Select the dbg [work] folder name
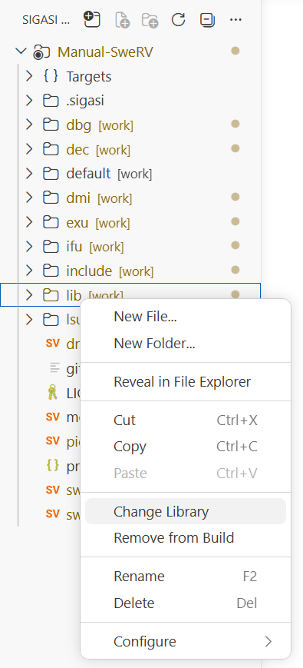The image size is (303, 668). tap(100, 125)
